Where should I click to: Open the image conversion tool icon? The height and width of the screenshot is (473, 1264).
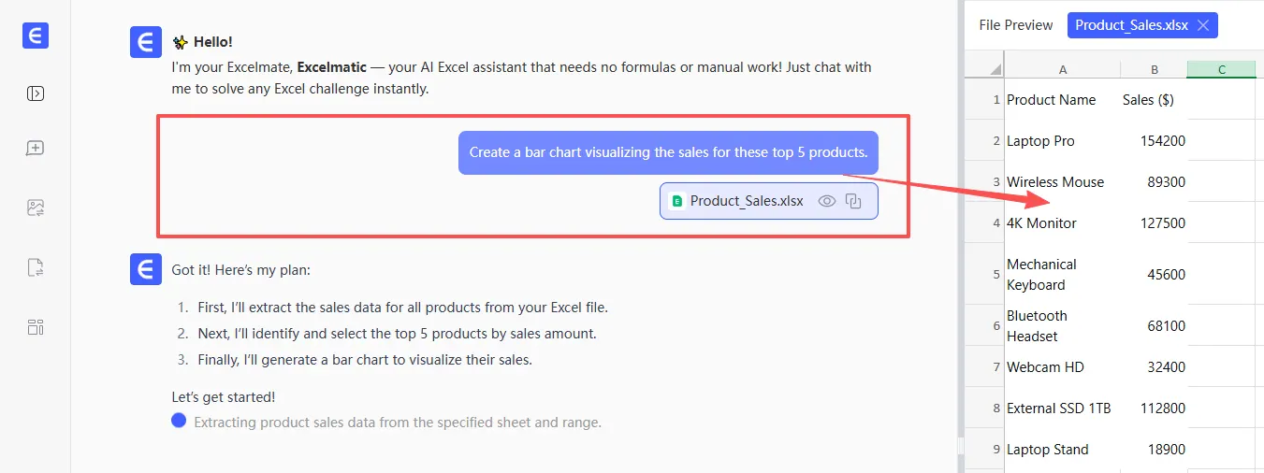pyautogui.click(x=36, y=208)
